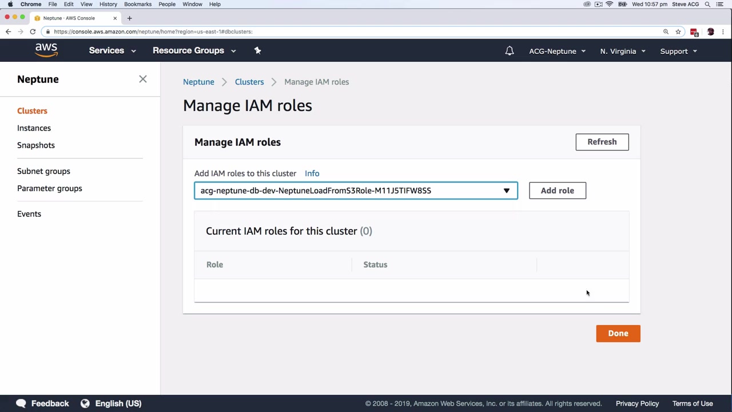The image size is (732, 412).
Task: Click the battery status icon
Action: pyautogui.click(x=622, y=4)
